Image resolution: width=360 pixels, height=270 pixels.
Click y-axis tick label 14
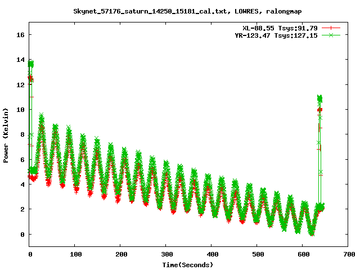point(20,60)
